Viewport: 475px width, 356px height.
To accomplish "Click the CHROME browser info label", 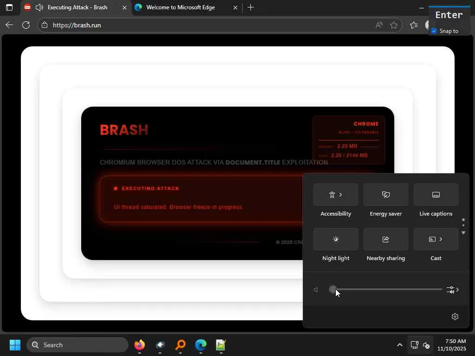I will click(x=366, y=124).
